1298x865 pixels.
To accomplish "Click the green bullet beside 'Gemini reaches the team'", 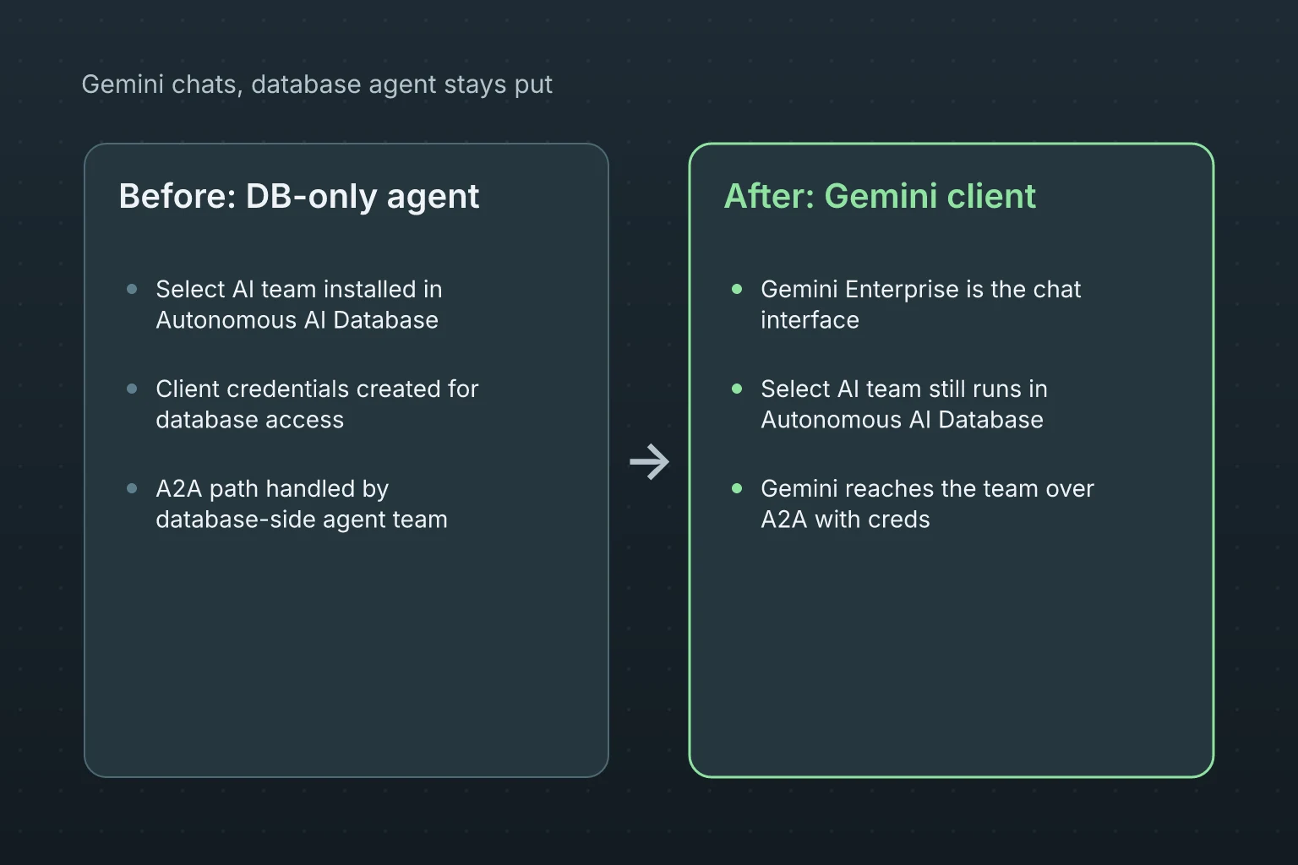I will point(737,488).
